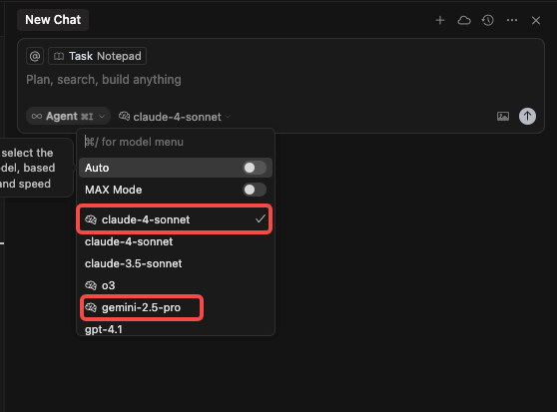The image size is (557, 412).
Task: Click the brain icon beside o3
Action: coord(91,285)
